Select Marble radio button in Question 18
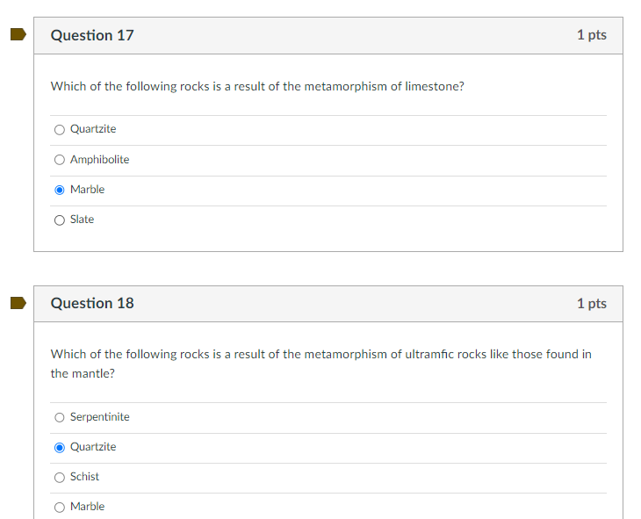This screenshot has width=641, height=519. click(x=60, y=507)
